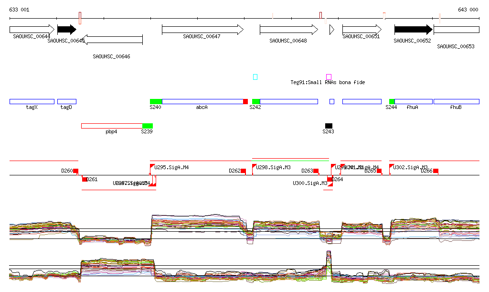489x292 pixels.
Task: Select the magenta Teg91 square marker
Action: (329, 77)
